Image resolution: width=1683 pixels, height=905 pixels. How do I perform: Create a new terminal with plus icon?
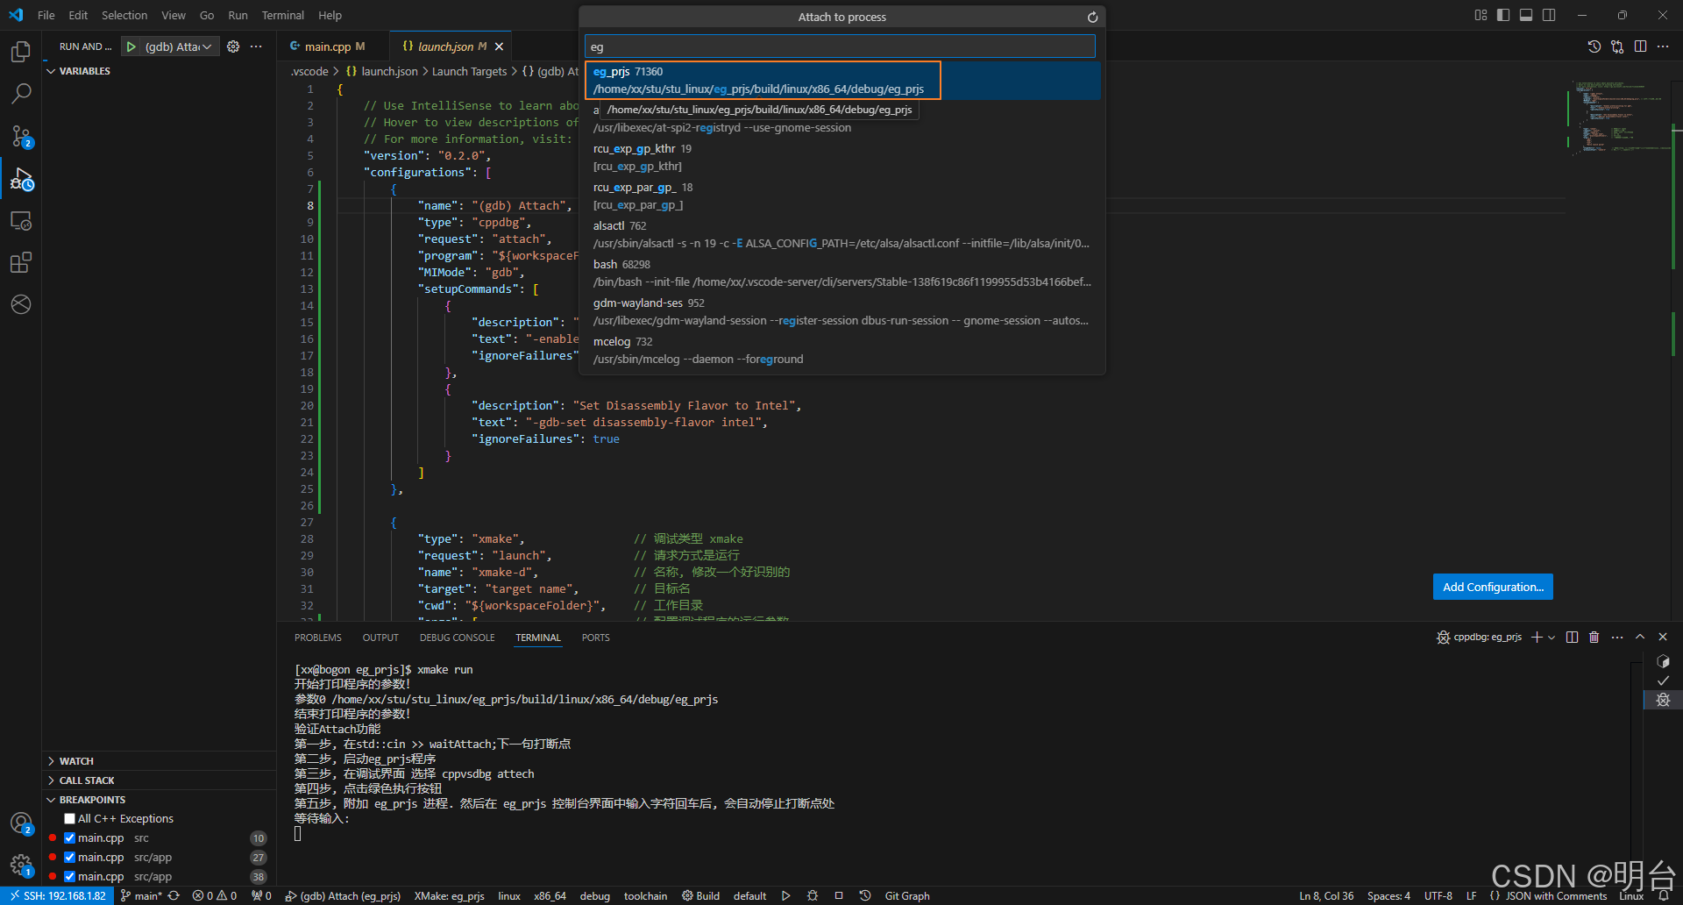1536,638
